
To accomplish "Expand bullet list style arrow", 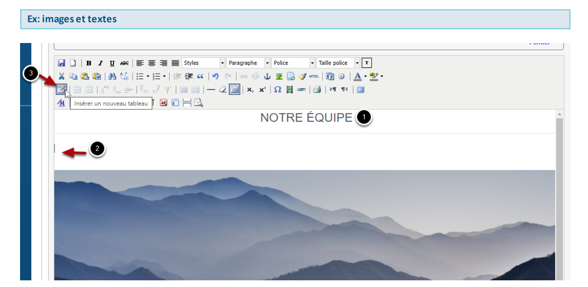I will (148, 76).
